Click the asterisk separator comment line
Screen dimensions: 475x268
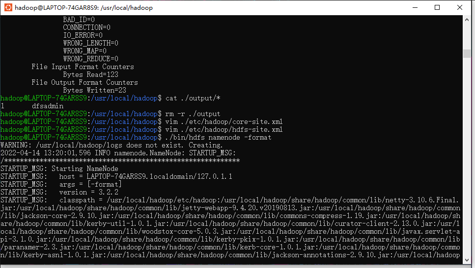[x=120, y=161]
